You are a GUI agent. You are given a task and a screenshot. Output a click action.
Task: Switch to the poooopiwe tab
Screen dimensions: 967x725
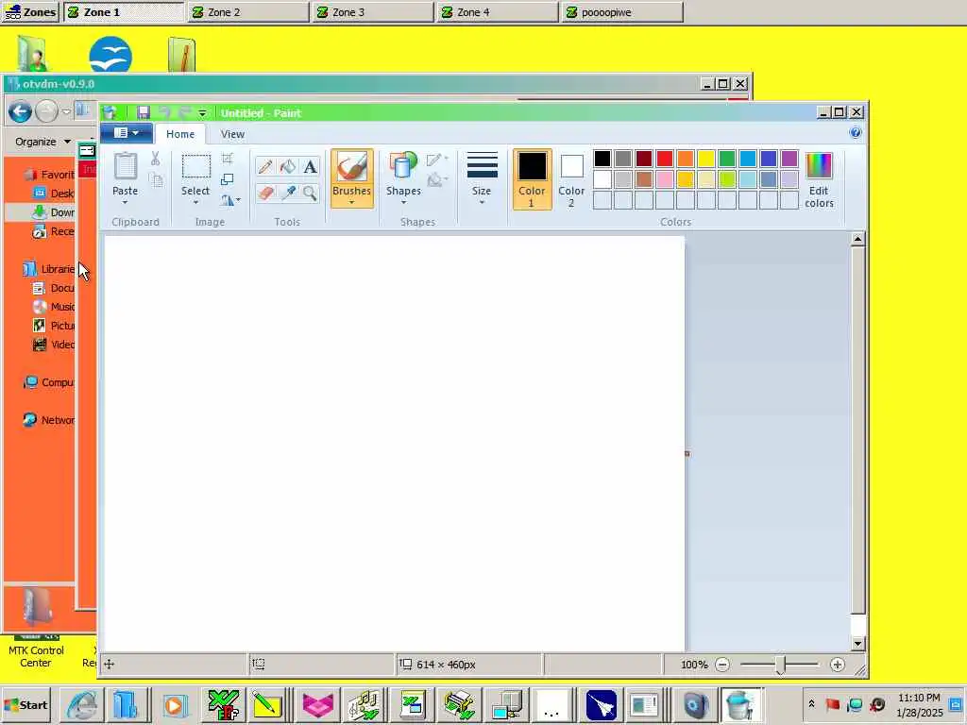coord(622,12)
